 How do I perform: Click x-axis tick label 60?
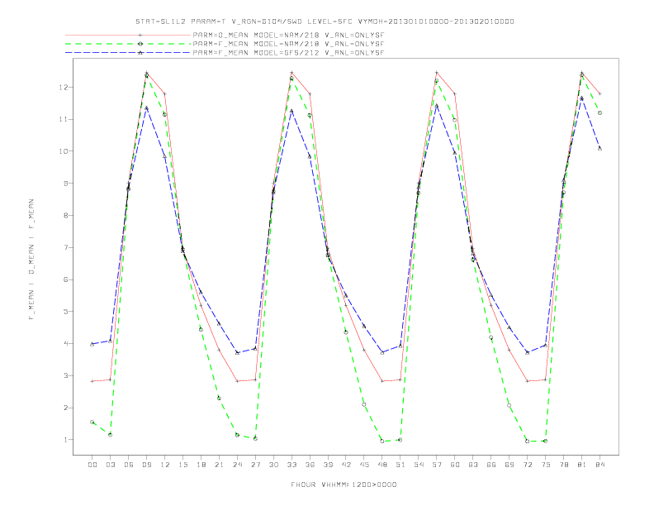pyautogui.click(x=455, y=465)
